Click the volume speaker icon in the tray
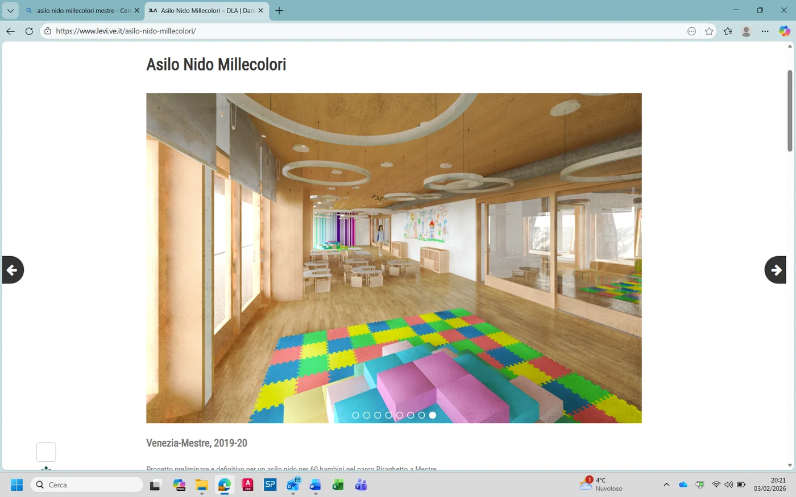This screenshot has width=796, height=497. click(x=728, y=485)
